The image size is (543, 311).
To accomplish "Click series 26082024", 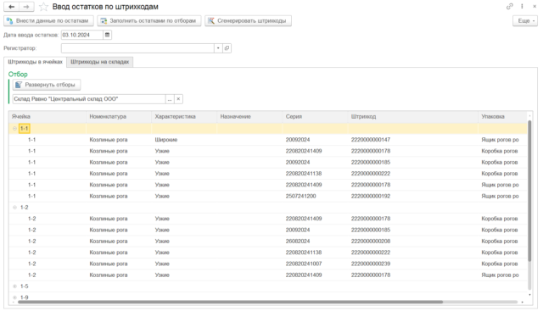I will (x=298, y=242).
